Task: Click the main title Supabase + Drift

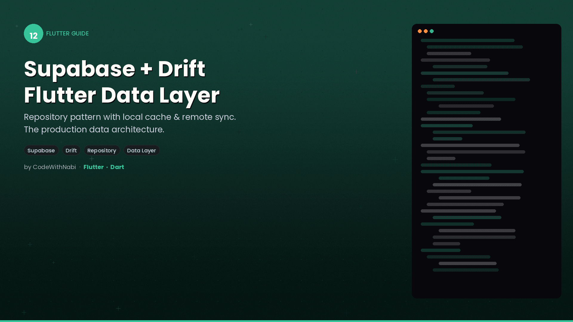Action: point(115,69)
